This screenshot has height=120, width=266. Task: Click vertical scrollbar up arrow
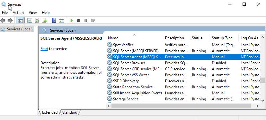pos(263,37)
